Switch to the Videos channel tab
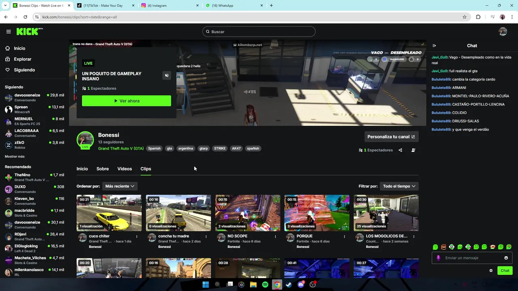The height and width of the screenshot is (291, 518). tap(125, 169)
